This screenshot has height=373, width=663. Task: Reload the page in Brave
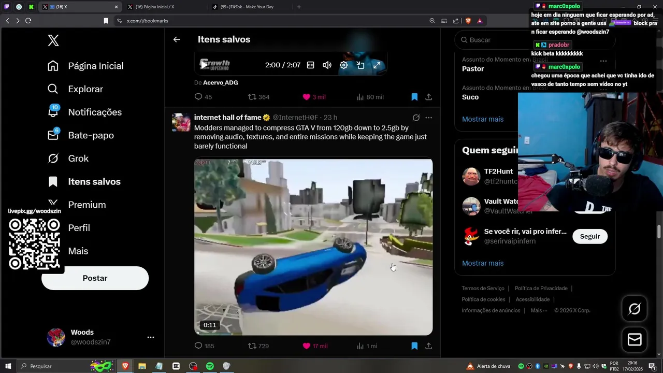pos(28,21)
